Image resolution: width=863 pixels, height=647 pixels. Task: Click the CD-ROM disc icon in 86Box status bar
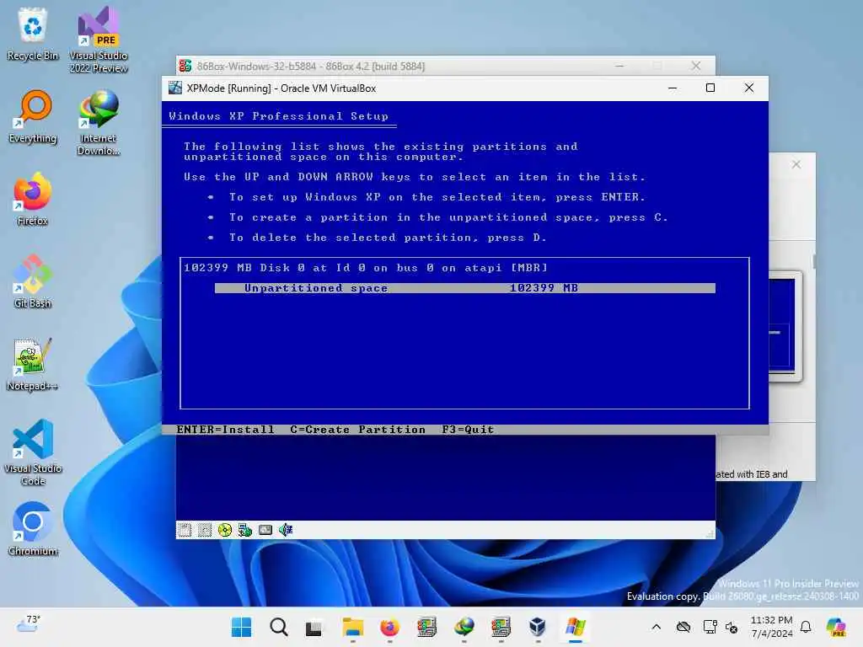coord(224,530)
